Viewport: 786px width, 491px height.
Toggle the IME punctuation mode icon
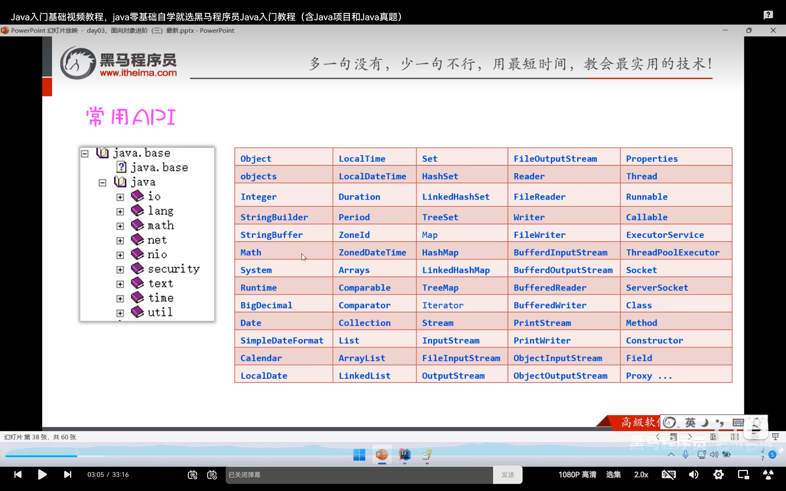click(720, 423)
